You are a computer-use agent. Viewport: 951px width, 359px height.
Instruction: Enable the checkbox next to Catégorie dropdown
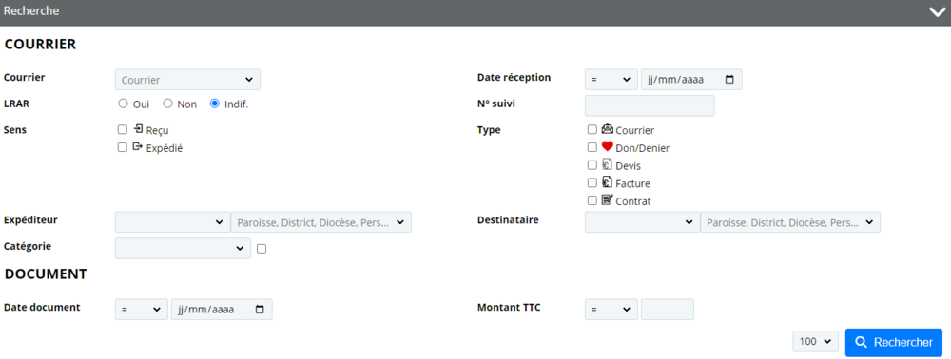[262, 248]
